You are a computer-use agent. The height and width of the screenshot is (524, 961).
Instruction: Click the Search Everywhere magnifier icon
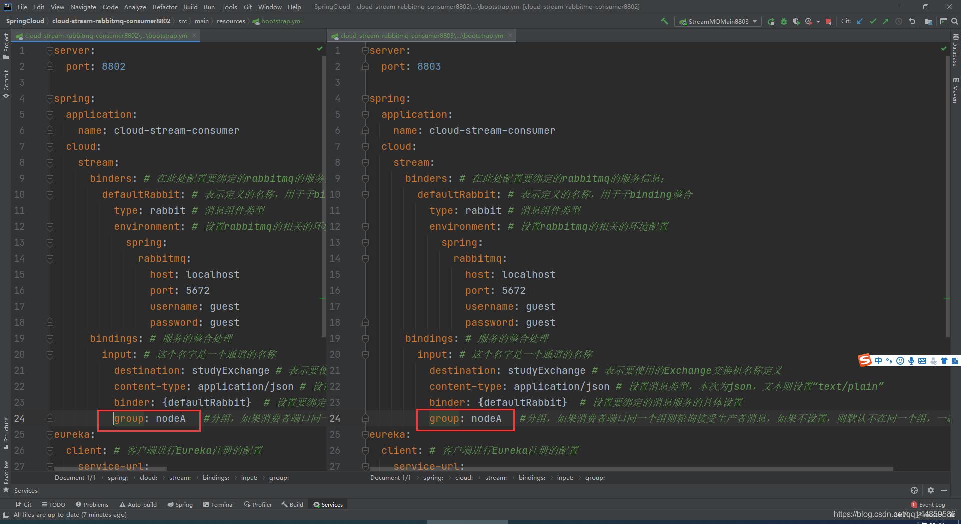click(954, 21)
